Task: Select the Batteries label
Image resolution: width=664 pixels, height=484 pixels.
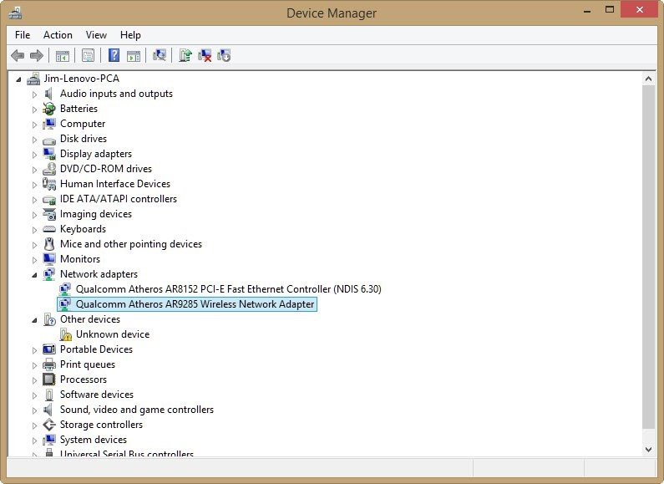Action: click(x=79, y=109)
